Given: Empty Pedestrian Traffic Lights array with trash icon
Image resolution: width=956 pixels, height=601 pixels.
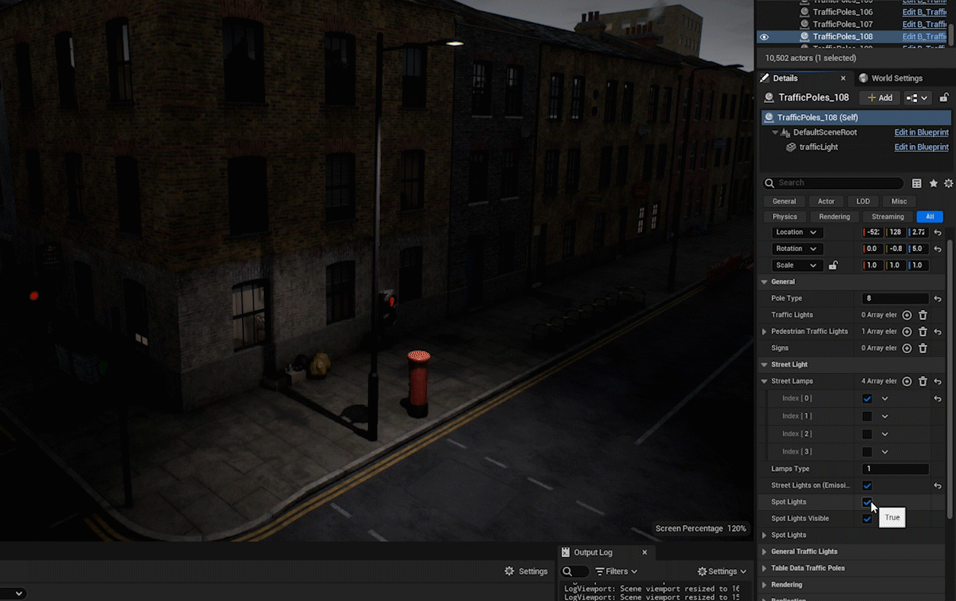Looking at the screenshot, I should click(x=923, y=332).
